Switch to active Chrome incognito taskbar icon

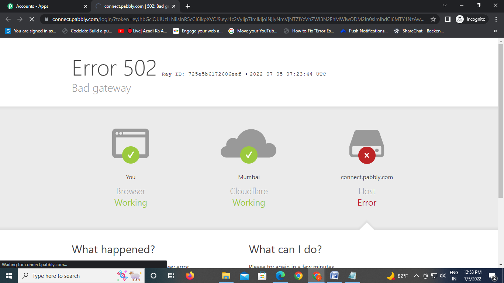point(317,276)
